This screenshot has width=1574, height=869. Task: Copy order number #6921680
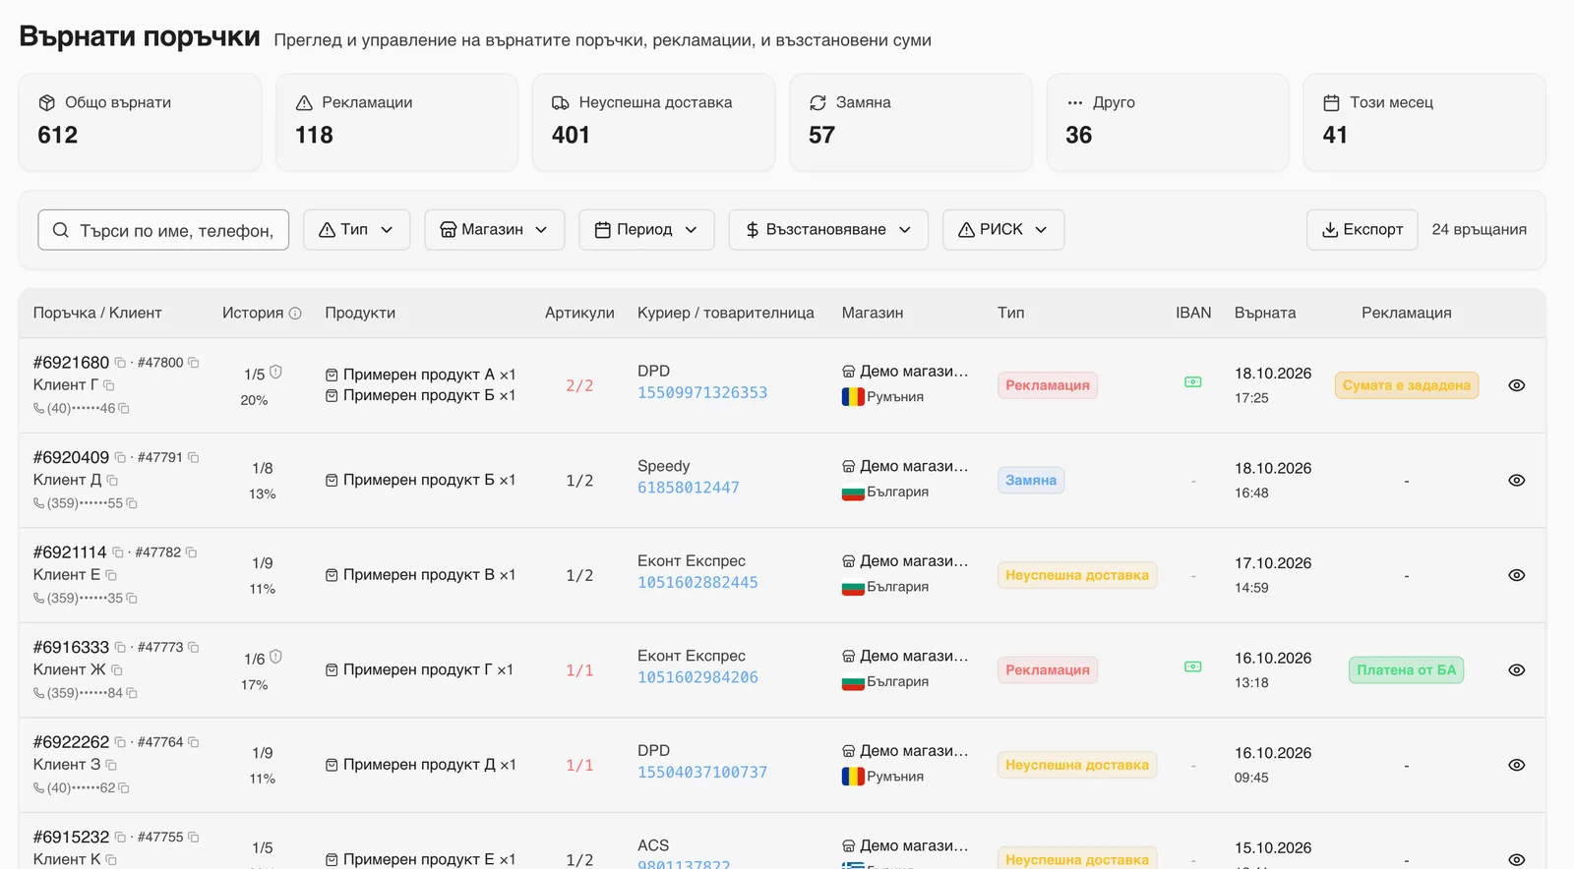[120, 363]
